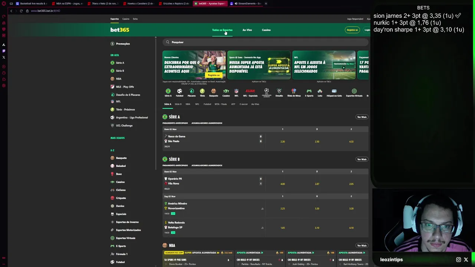Image resolution: width=475 pixels, height=267 pixels.
Task: Select the Futebol soccer ball icon
Action: click(180, 91)
